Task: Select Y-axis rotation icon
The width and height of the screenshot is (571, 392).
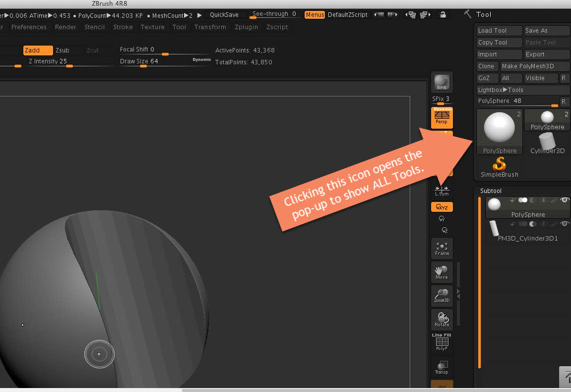Action: click(442, 218)
